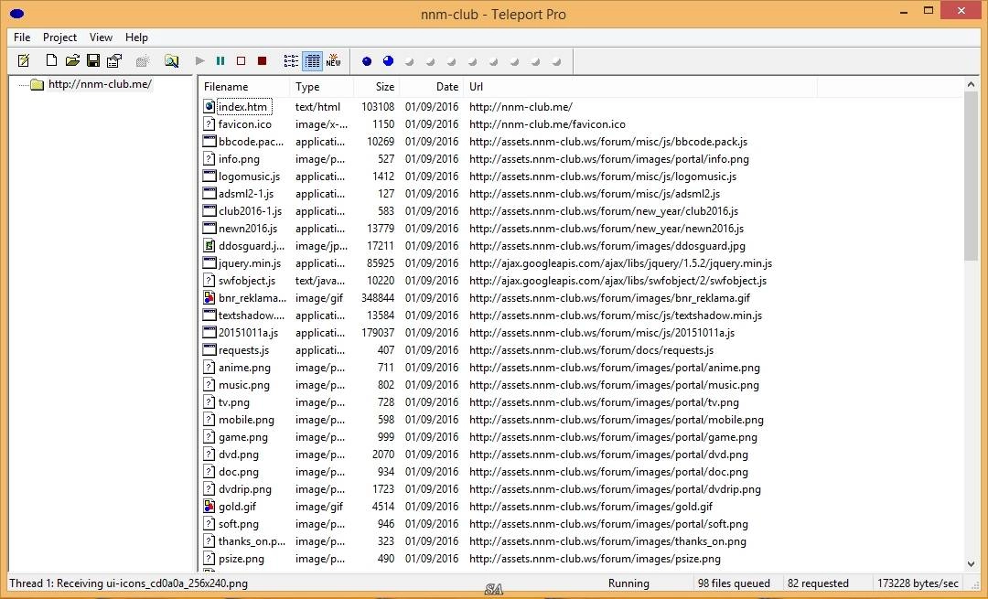This screenshot has height=599, width=988.
Task: Click the scrollbar down arrow of file list
Action: (971, 563)
